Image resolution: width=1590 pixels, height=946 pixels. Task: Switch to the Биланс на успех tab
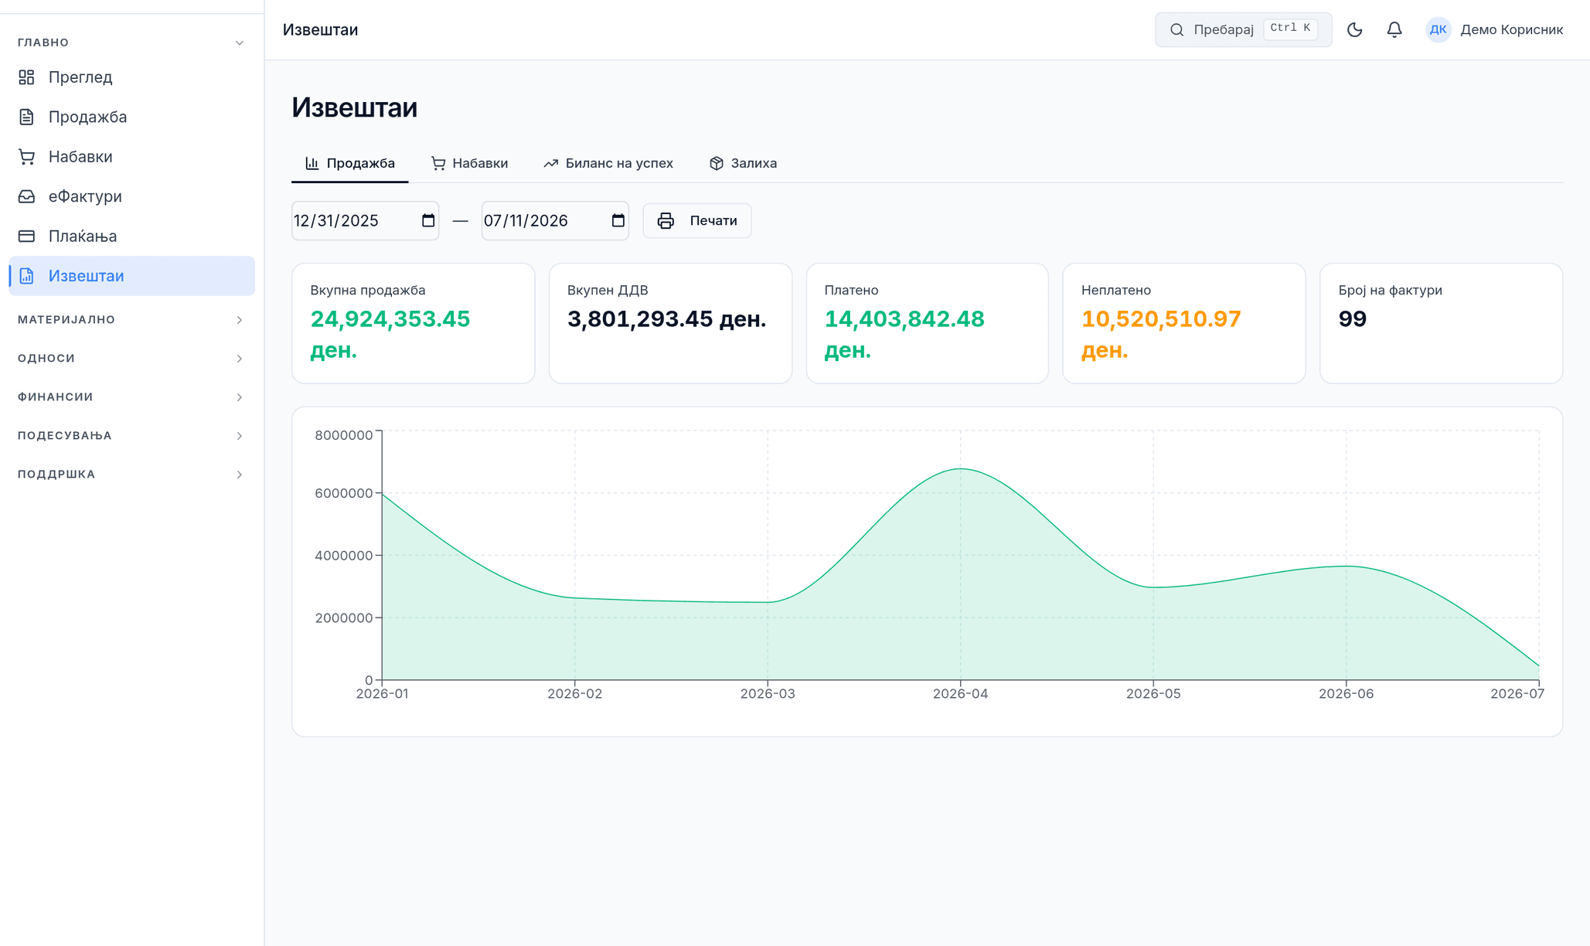(608, 163)
